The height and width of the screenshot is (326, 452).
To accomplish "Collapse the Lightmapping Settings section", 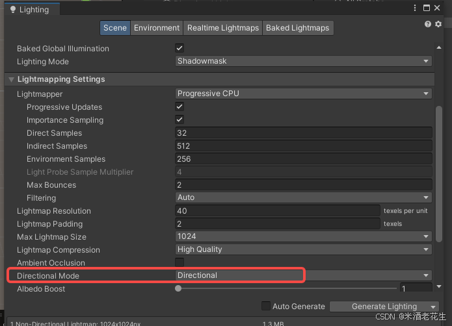I will click(x=11, y=79).
